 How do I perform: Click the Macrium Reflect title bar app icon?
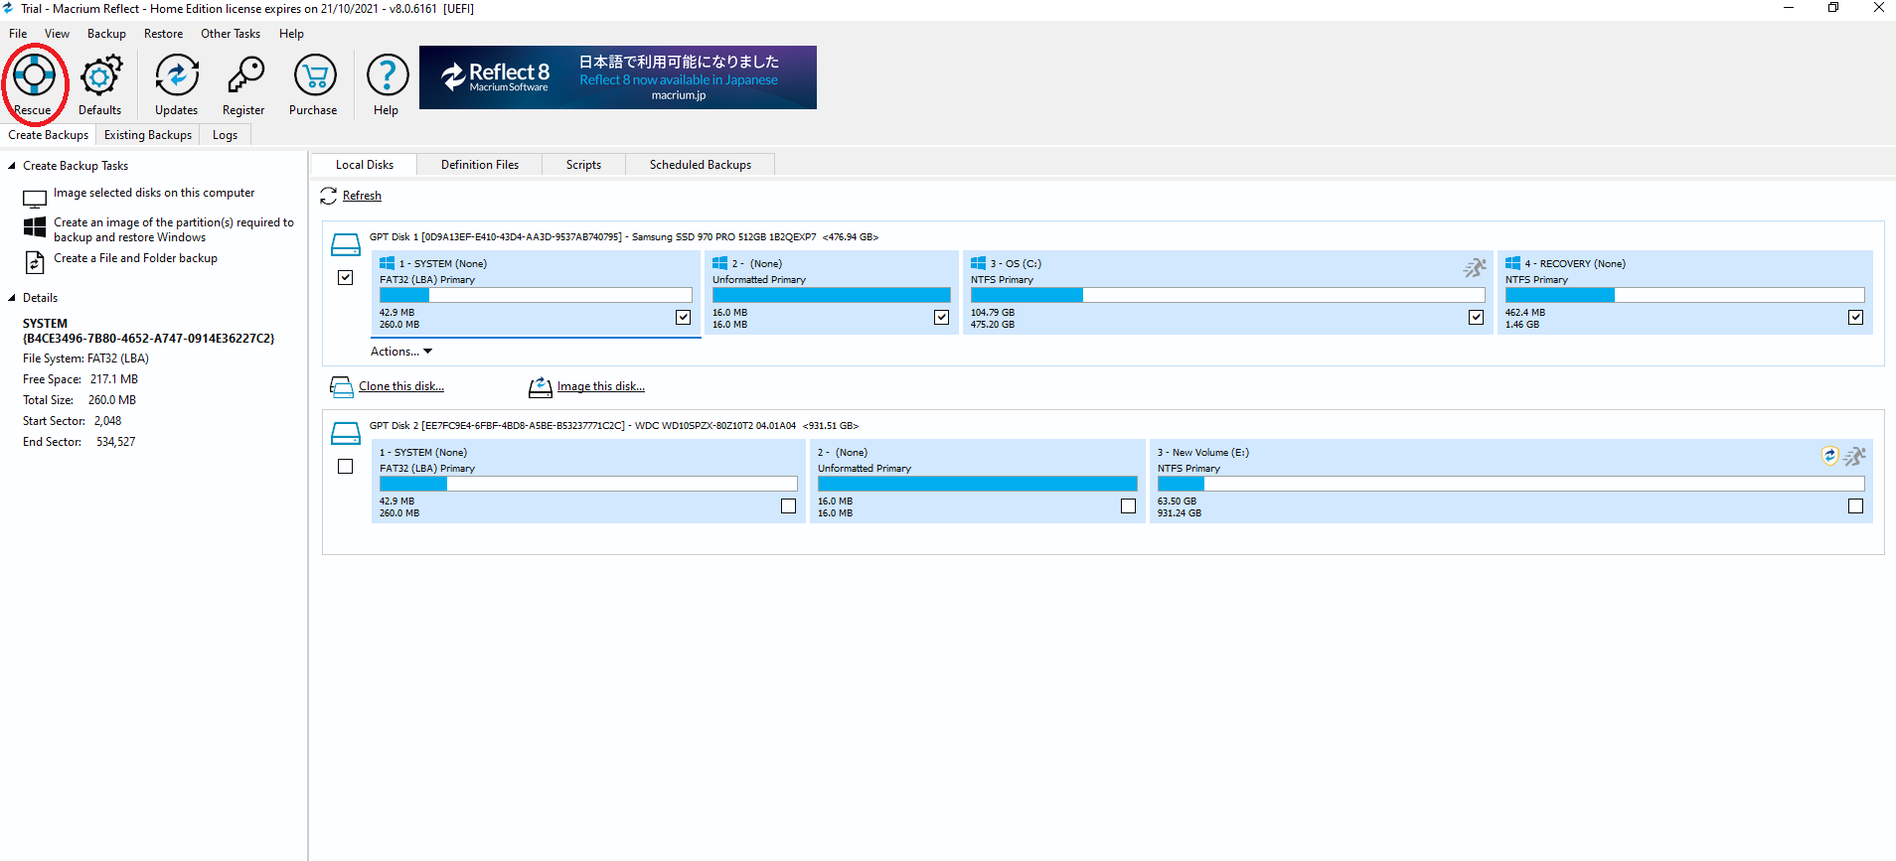click(x=9, y=8)
